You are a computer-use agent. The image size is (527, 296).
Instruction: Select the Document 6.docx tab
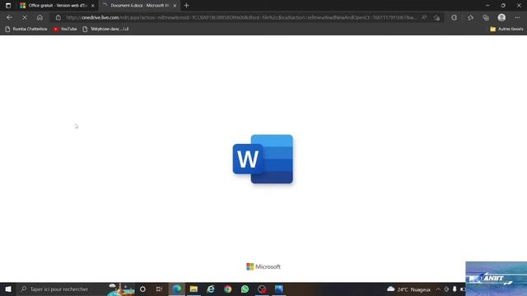tap(139, 6)
